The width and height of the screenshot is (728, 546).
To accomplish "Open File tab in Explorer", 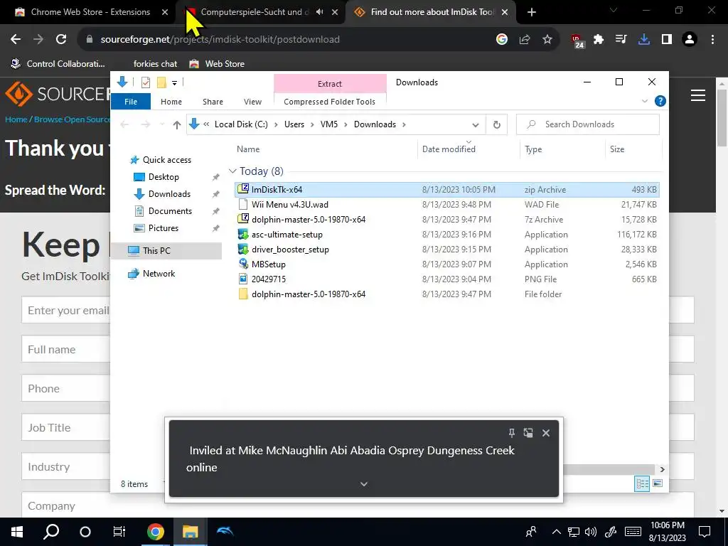I will [131, 102].
